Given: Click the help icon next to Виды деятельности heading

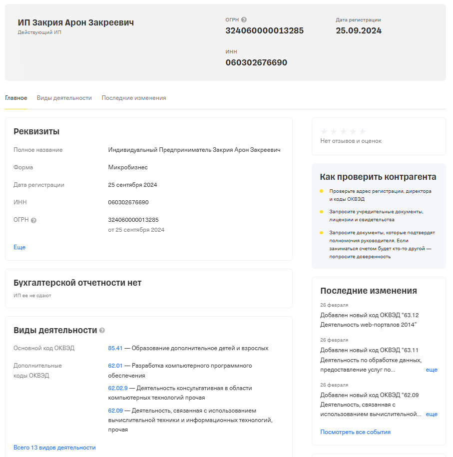Looking at the screenshot, I should [102, 331].
